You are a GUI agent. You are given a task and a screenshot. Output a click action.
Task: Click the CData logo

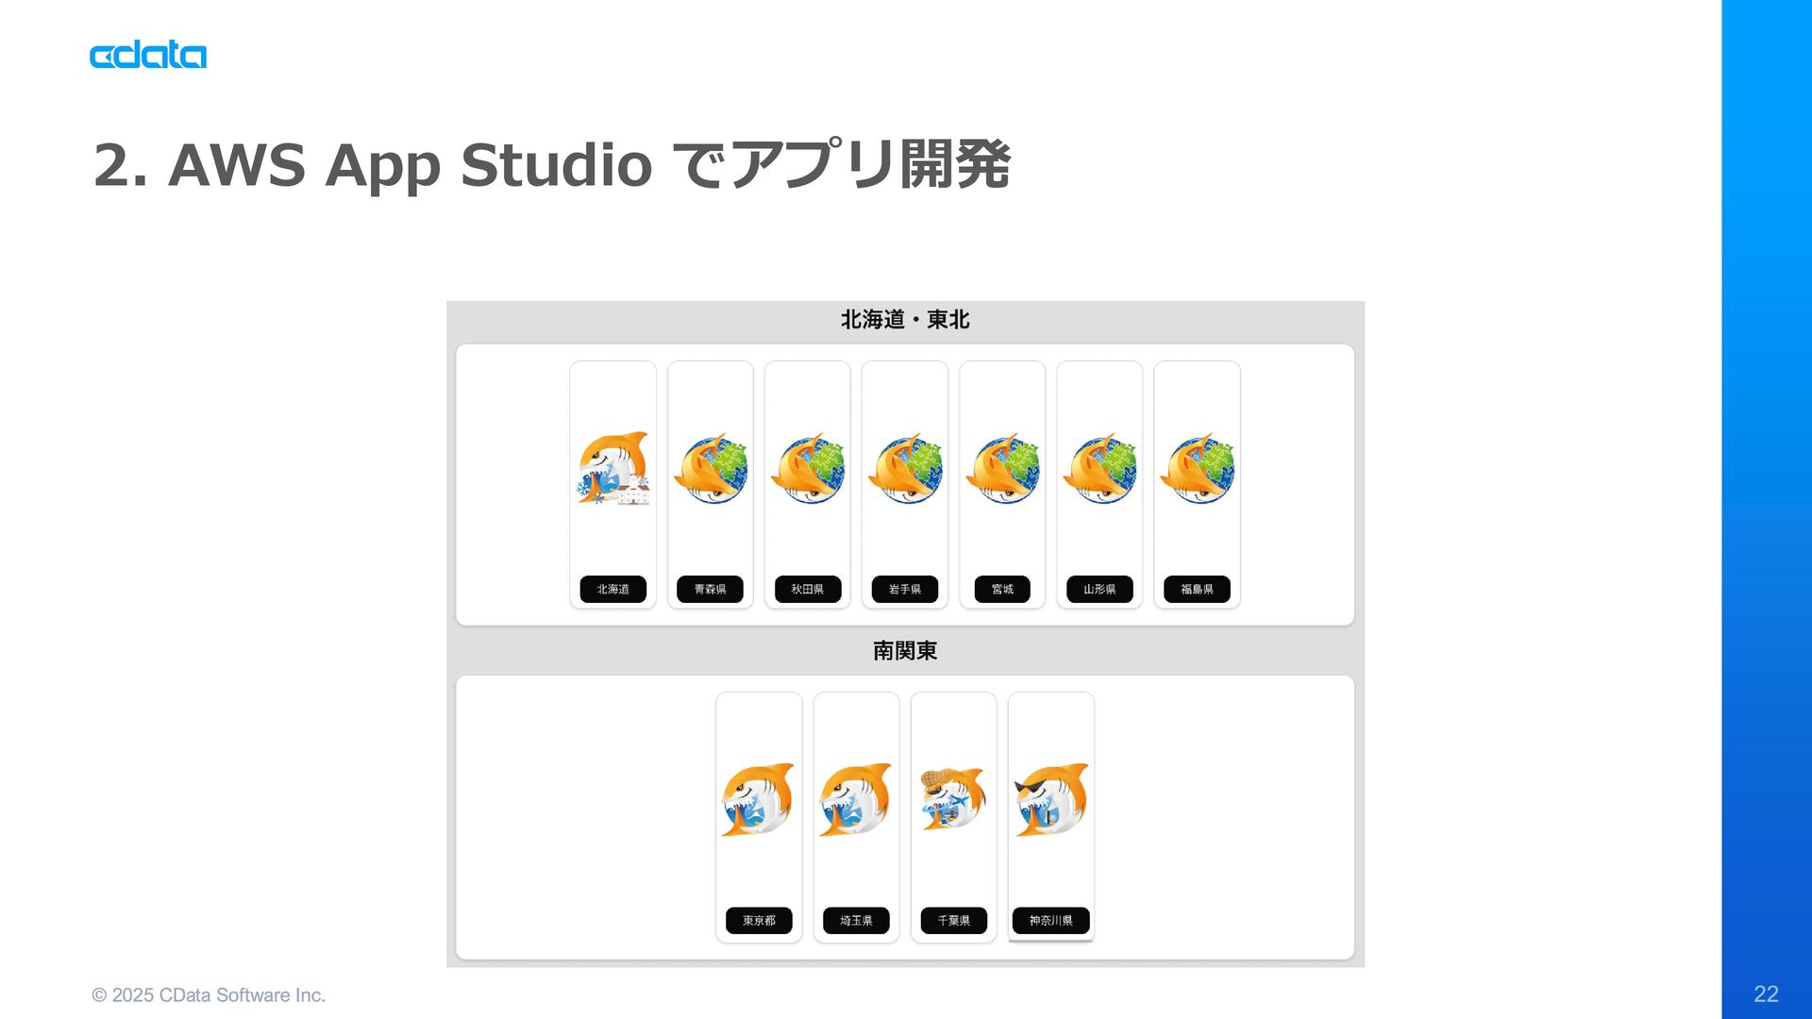click(x=148, y=56)
